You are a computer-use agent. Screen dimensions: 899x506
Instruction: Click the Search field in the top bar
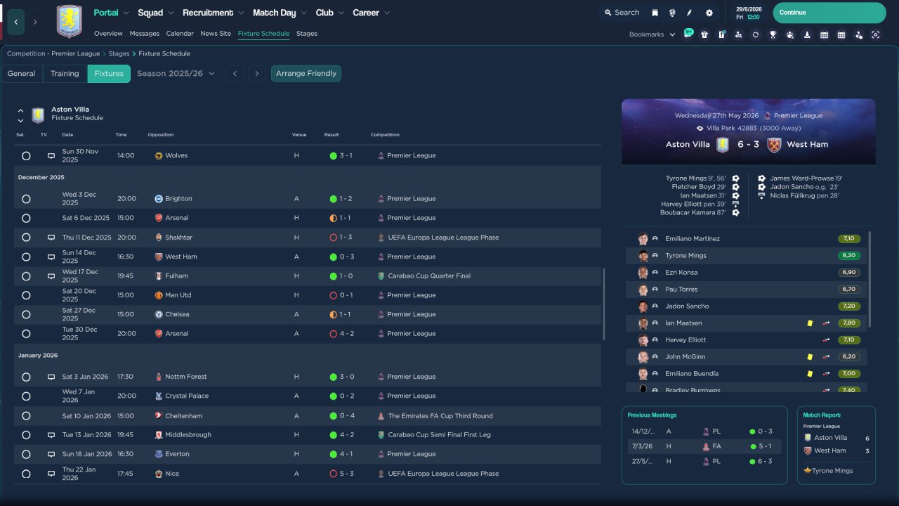(x=621, y=13)
